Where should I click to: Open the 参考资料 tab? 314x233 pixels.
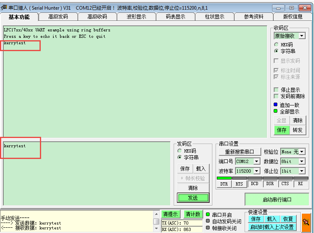tap(254, 16)
